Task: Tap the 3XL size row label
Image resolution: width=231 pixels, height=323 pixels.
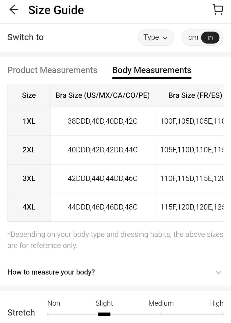Action: click(x=29, y=179)
